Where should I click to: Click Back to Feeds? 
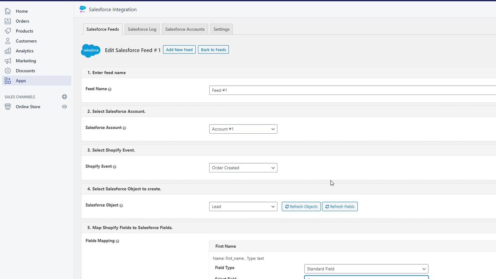point(213,49)
